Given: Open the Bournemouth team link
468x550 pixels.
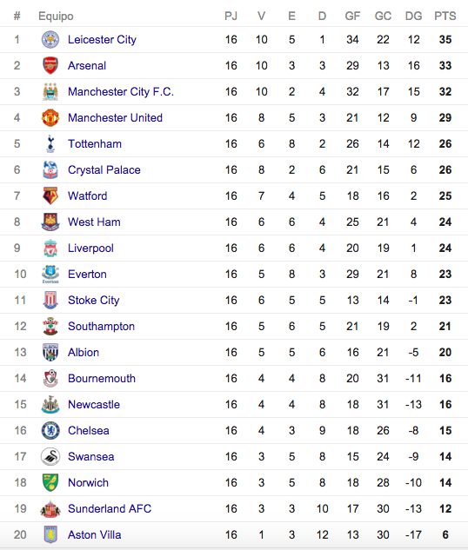Looking at the screenshot, I should 102,379.
